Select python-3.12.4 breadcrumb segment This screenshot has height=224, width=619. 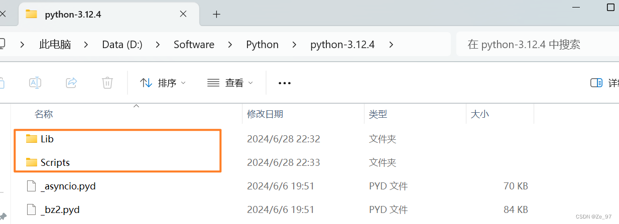(342, 45)
